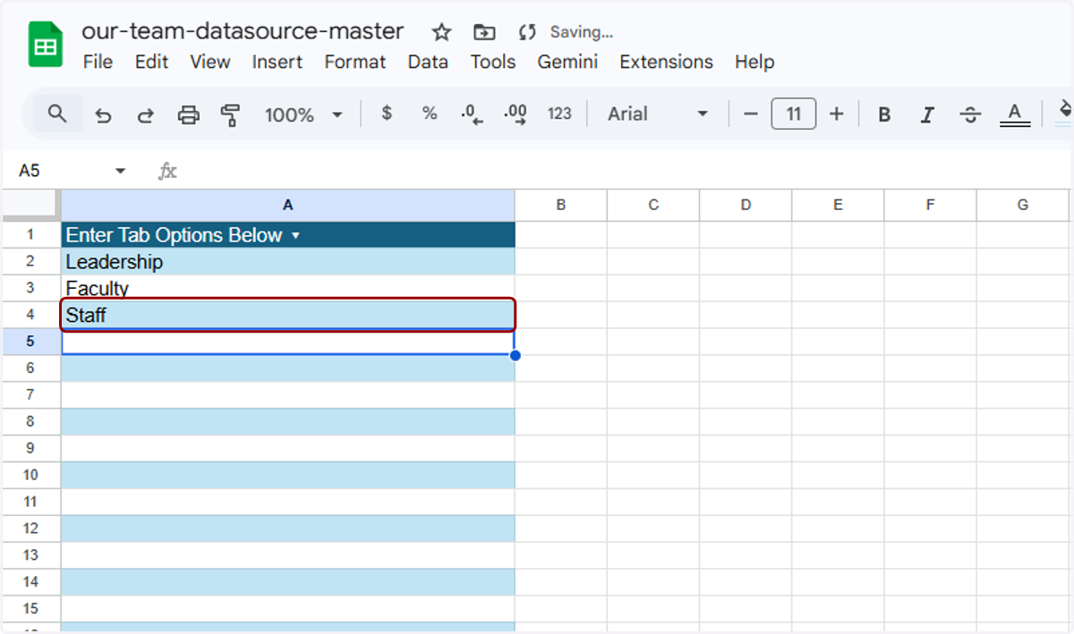The width and height of the screenshot is (1074, 634).
Task: Select column C header
Action: 653,205
